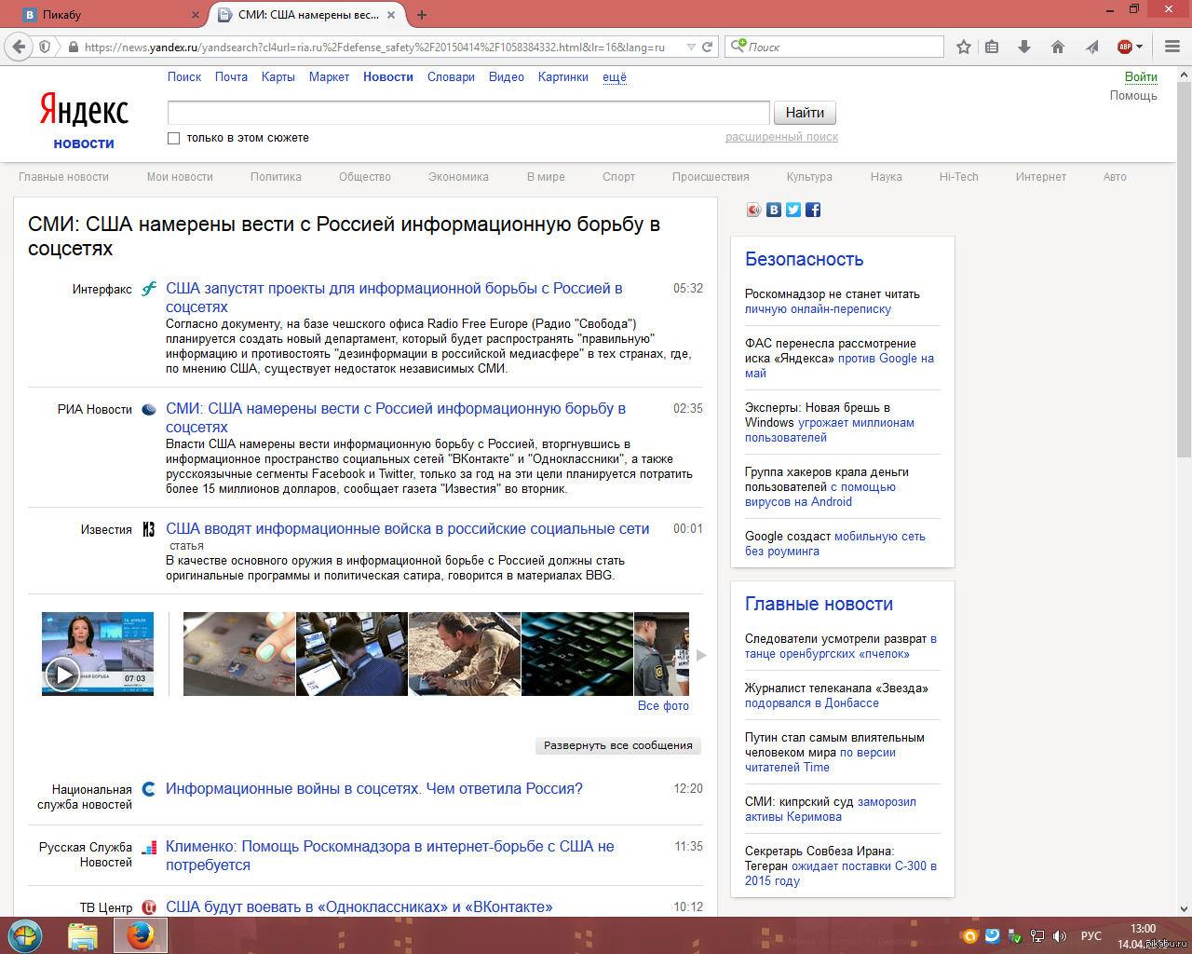Reload the page with refresh icon
This screenshot has width=1192, height=954.
[x=708, y=47]
